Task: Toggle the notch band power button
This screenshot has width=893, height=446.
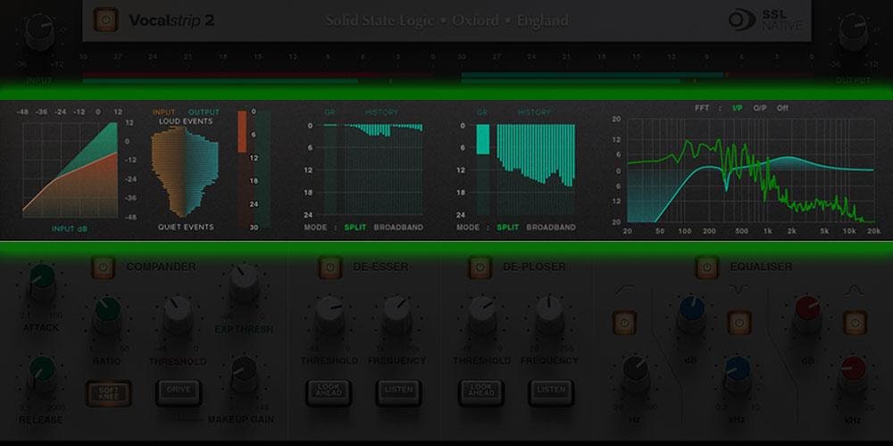Action: click(x=739, y=323)
